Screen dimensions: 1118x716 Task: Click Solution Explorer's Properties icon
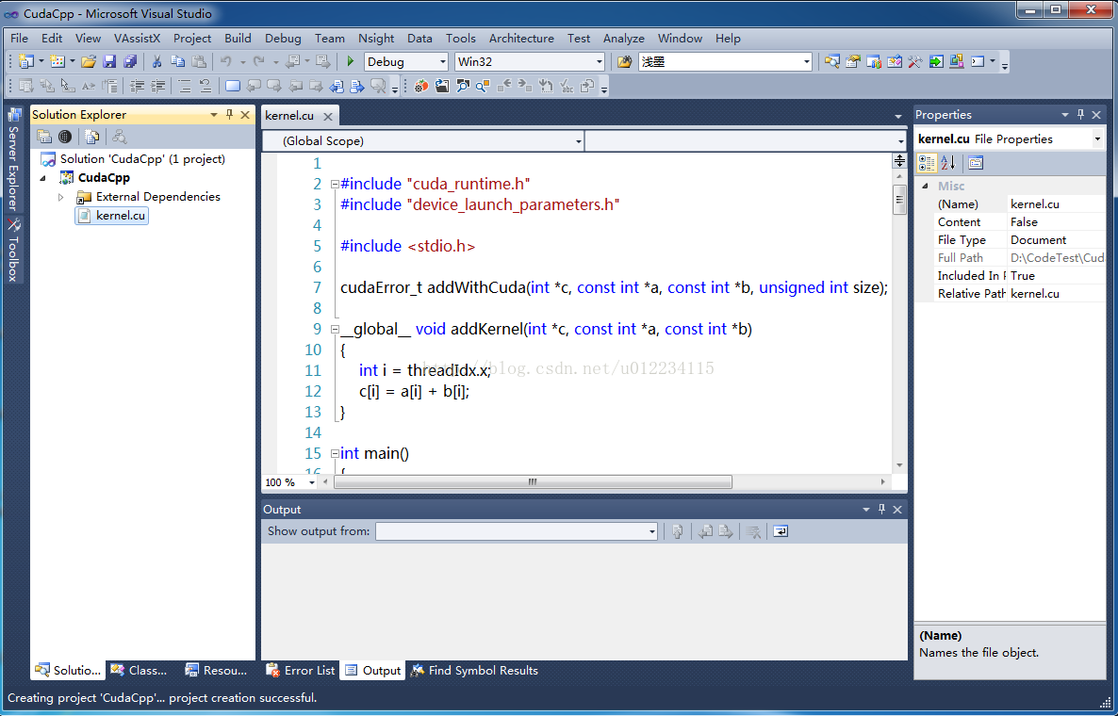pyautogui.click(x=44, y=136)
